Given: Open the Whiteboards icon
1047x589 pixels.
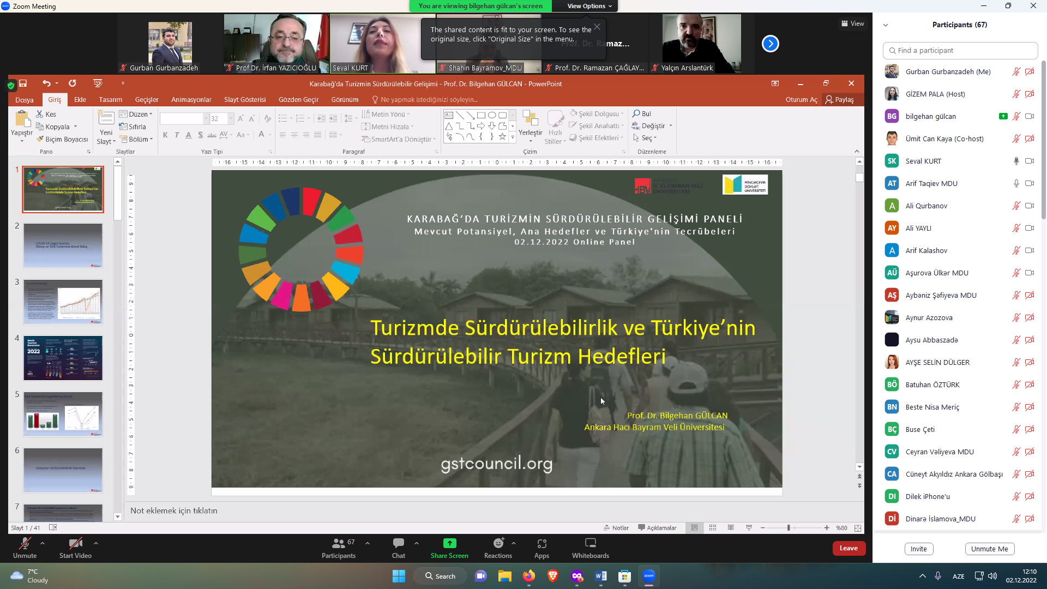Looking at the screenshot, I should 590,543.
